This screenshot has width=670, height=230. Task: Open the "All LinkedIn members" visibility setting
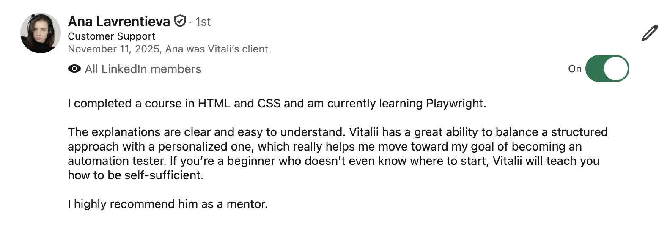[x=143, y=69]
